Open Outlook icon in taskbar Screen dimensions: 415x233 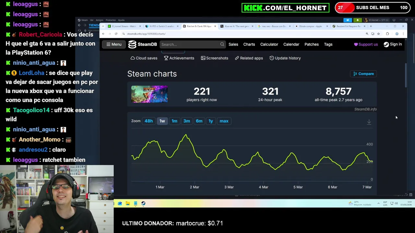click(120, 204)
